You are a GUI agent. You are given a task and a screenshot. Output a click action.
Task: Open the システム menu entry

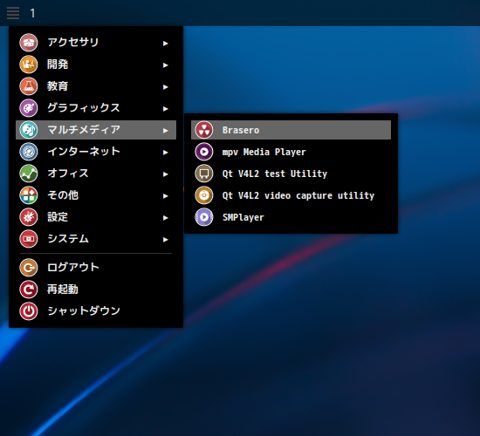(96, 239)
